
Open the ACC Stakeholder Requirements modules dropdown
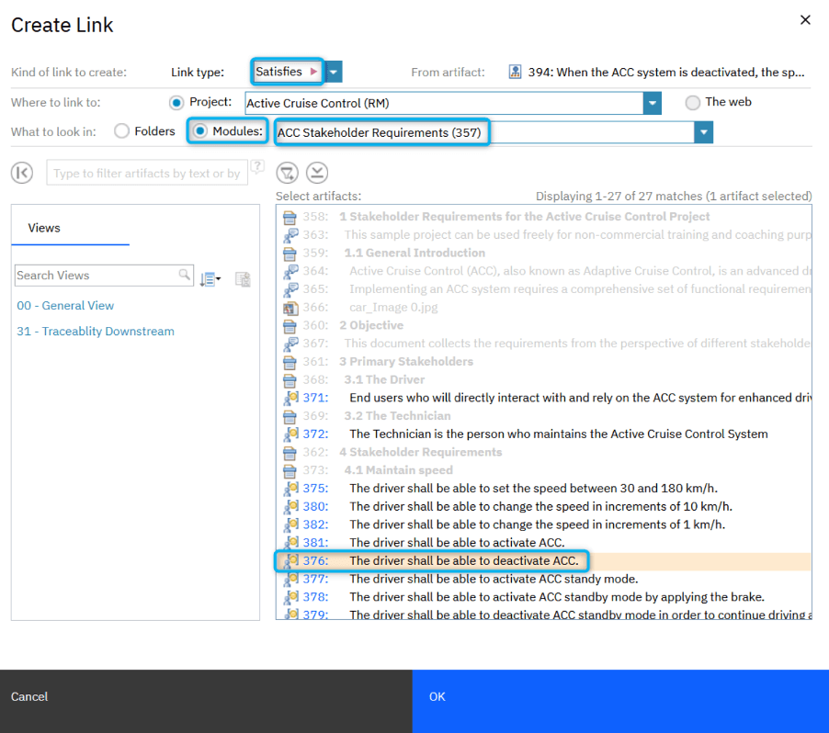pos(703,132)
